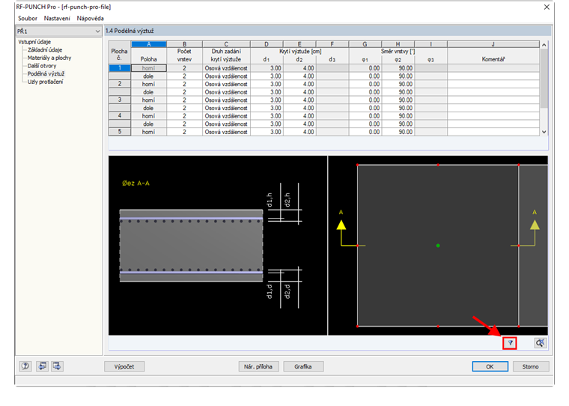Image resolution: width=569 pixels, height=406 pixels.
Task: Open the Soubor menu
Action: 28,18
